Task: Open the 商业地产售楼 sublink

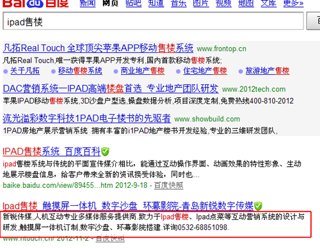Action: click(143, 71)
